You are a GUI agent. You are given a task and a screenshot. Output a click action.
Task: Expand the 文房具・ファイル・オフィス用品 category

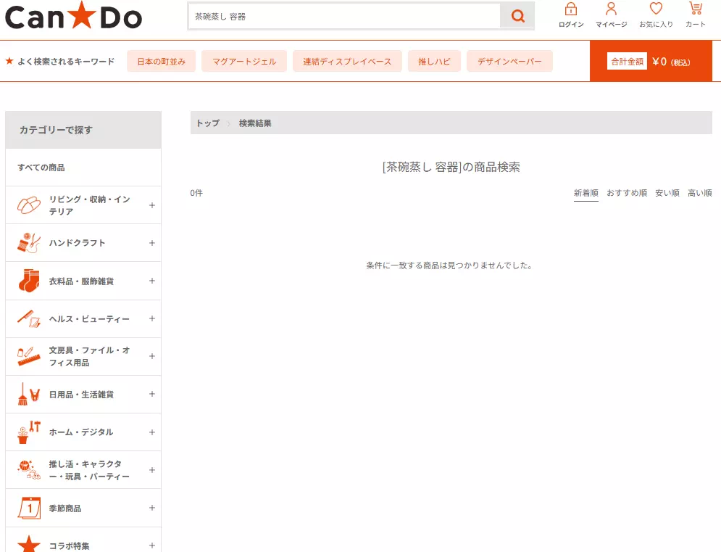[151, 356]
